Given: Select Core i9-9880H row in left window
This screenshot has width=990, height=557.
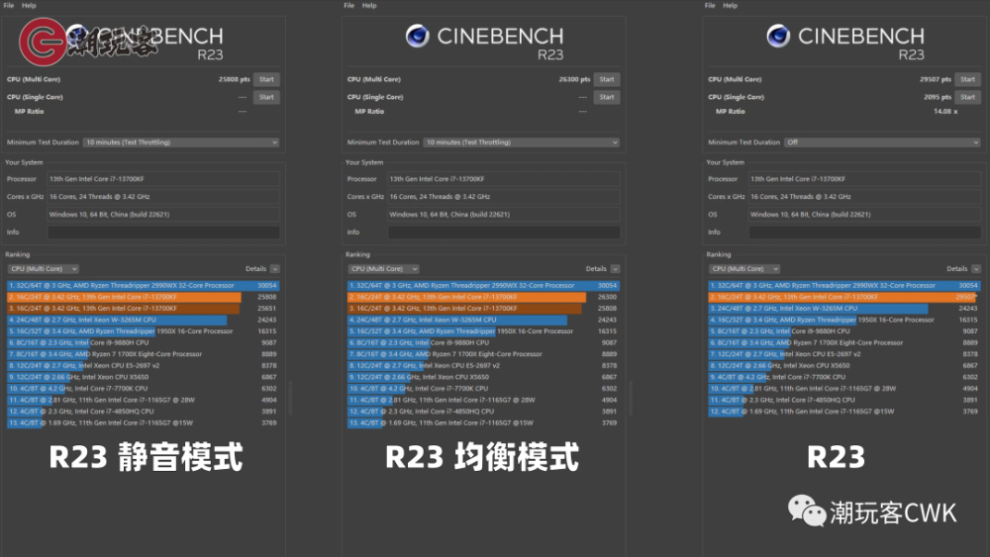Looking at the screenshot, I should point(144,342).
